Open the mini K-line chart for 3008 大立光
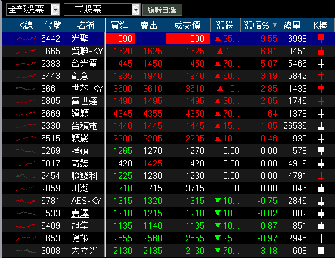 tap(26, 251)
